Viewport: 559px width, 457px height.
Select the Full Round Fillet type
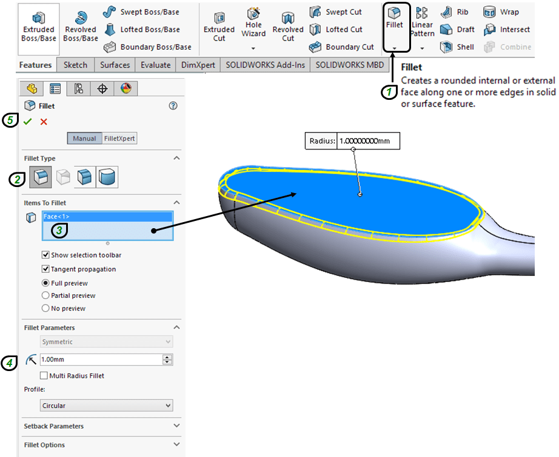107,177
